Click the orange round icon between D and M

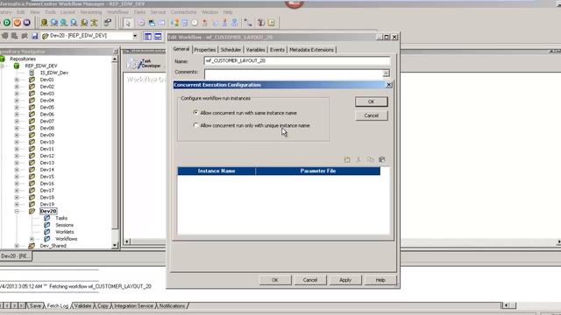17,23
